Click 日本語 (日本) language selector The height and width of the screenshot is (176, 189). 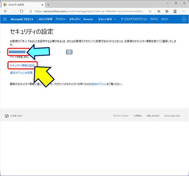click(16, 116)
